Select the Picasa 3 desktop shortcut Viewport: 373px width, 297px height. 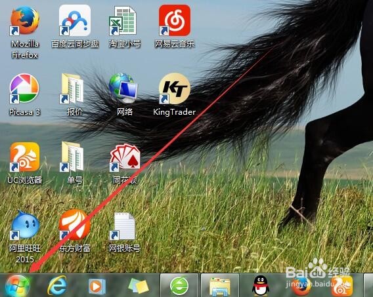tap(24, 89)
